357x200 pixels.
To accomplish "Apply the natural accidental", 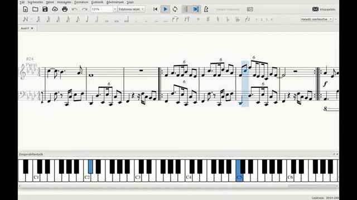I will pos(218,19).
